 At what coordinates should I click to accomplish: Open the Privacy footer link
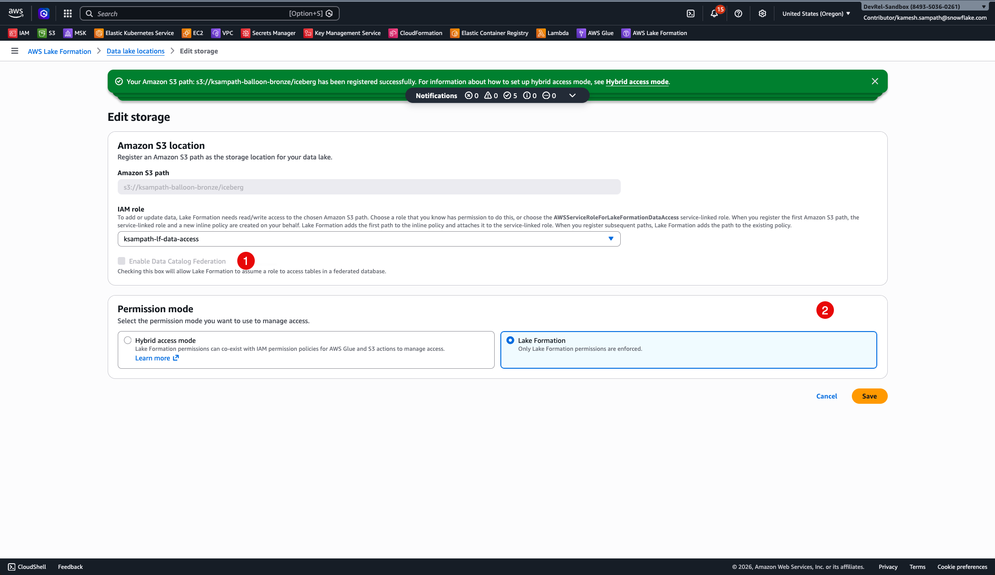pyautogui.click(x=888, y=567)
